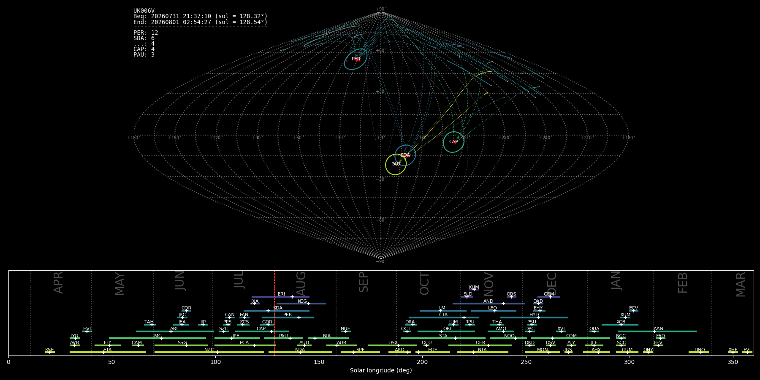This screenshot has width=760, height=380.
Task: Click the −90° declination label at map bottom
Action: (x=381, y=262)
